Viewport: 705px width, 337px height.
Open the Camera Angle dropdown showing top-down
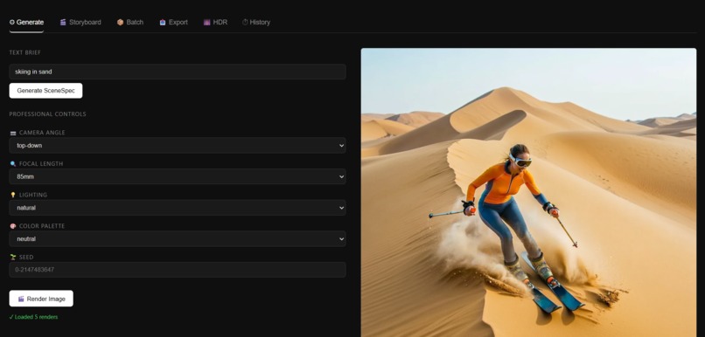click(x=178, y=146)
